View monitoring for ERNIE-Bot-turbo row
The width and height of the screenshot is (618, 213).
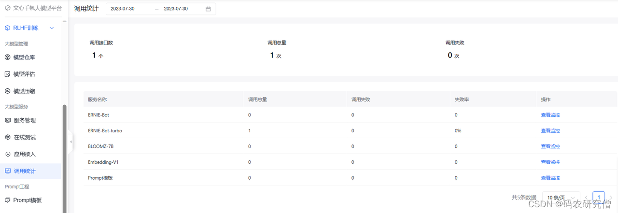[550, 131]
